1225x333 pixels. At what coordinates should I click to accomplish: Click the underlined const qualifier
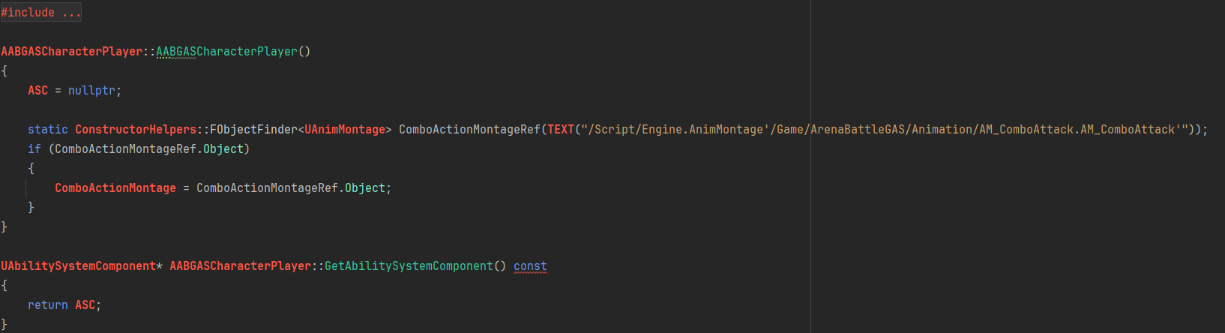coord(530,266)
